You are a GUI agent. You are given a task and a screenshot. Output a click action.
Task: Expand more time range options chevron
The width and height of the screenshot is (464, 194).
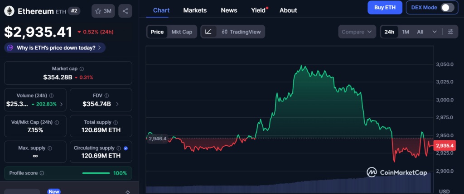(435, 32)
